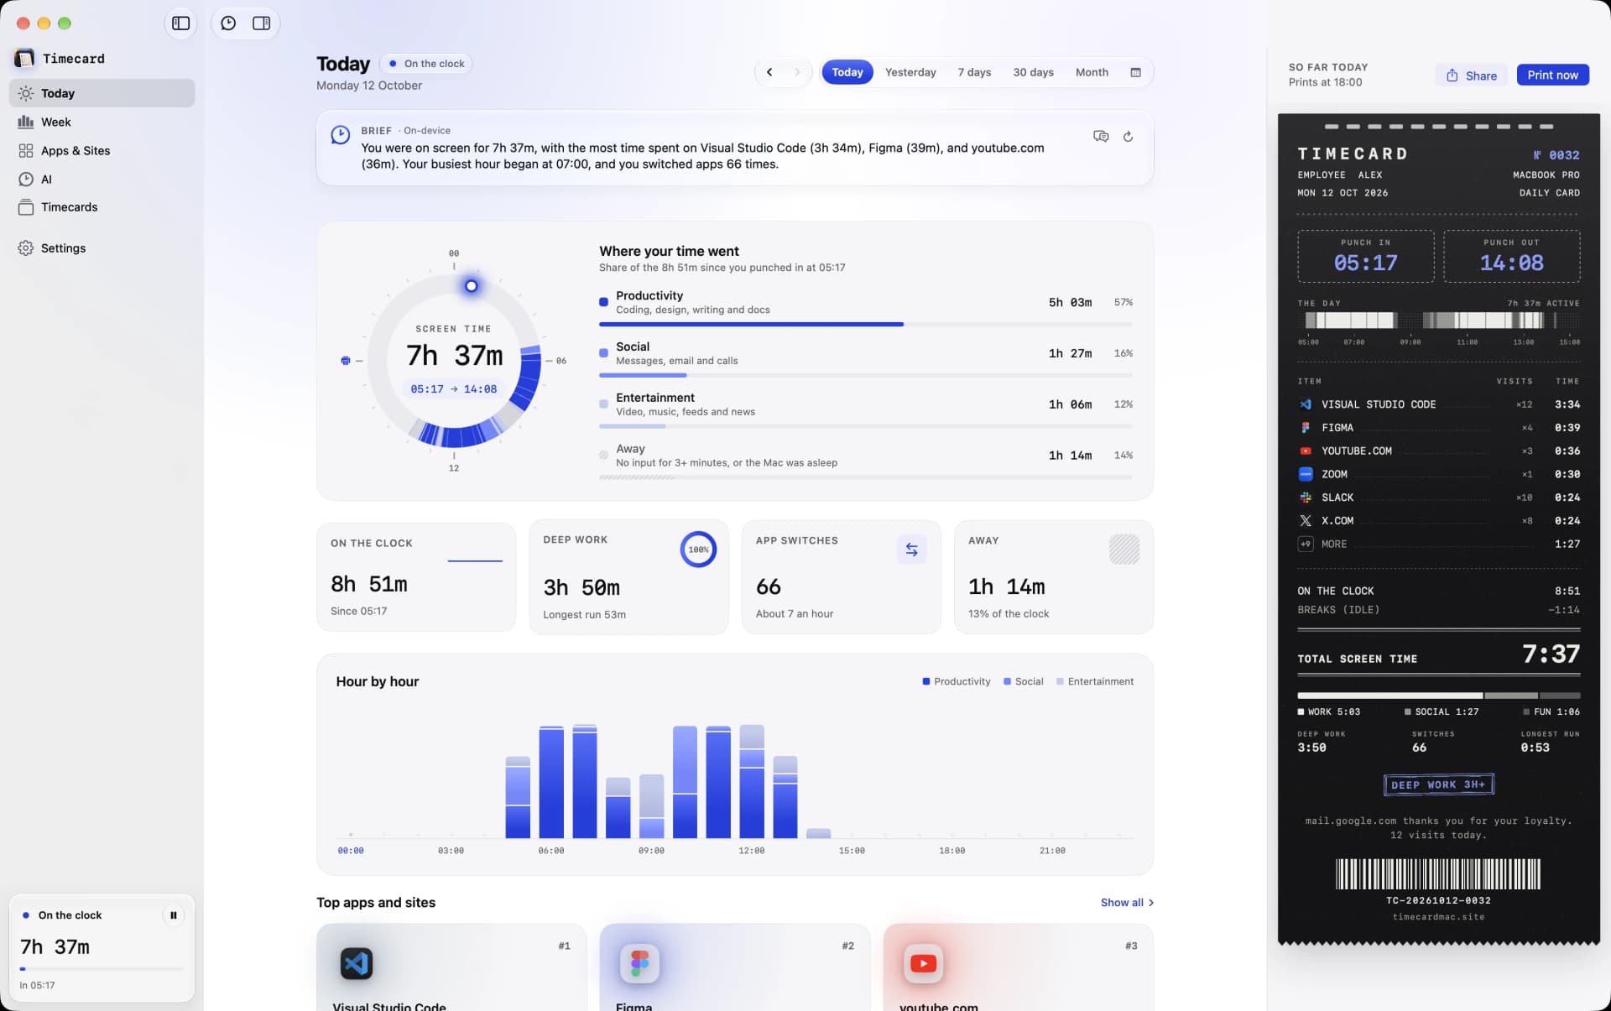1611x1011 pixels.
Task: Click the clock icon in the toolbar
Action: [x=228, y=23]
